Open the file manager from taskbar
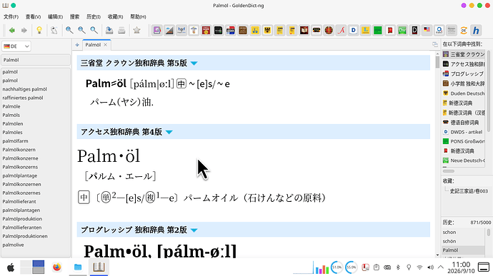The width and height of the screenshot is (493, 276). coord(78,267)
